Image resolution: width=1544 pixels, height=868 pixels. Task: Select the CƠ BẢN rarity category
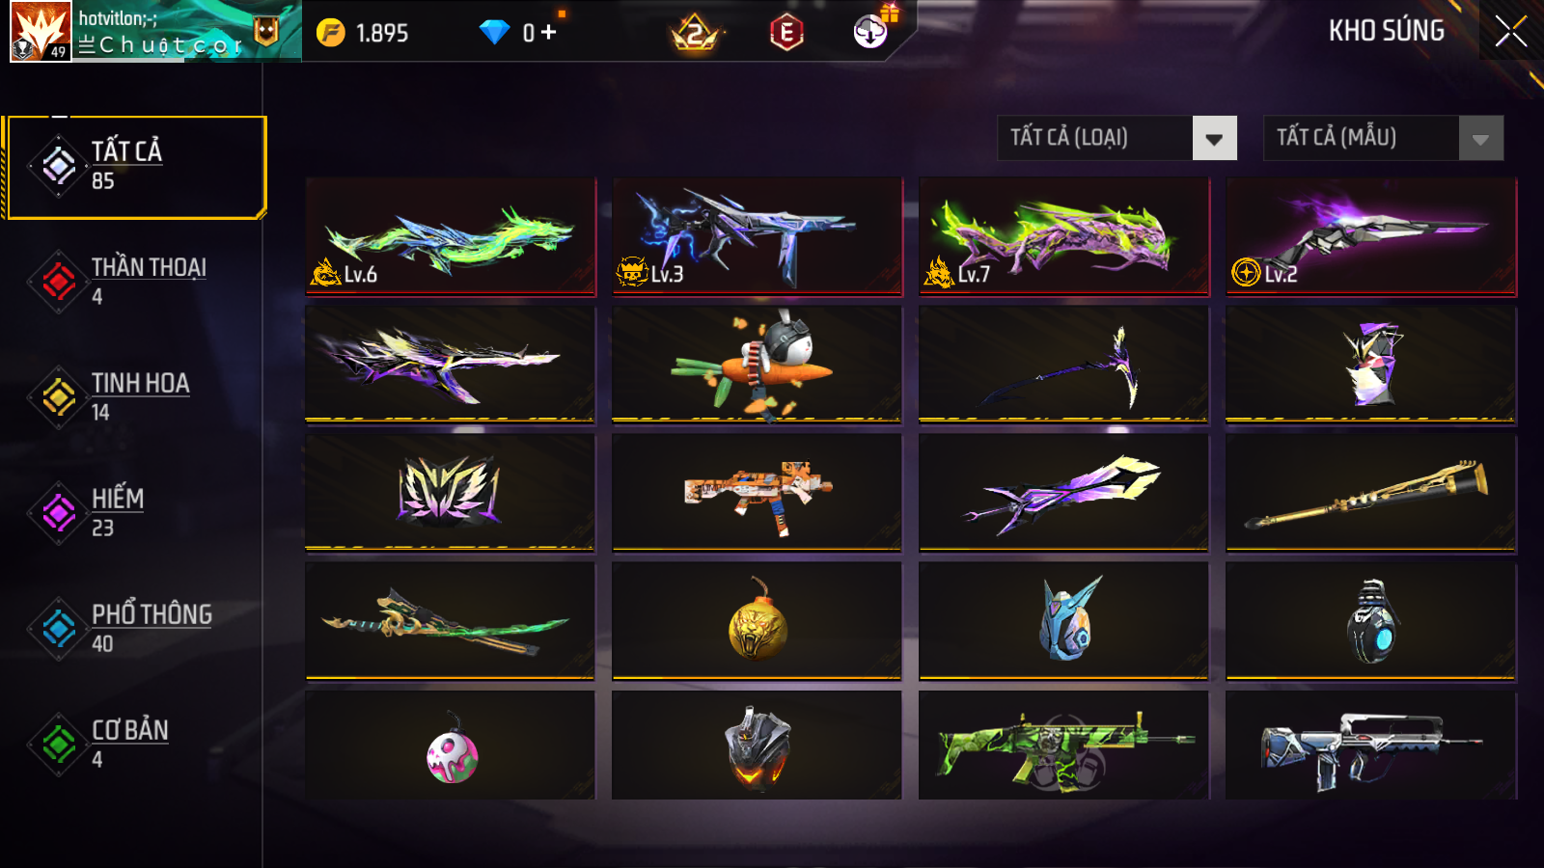[135, 745]
